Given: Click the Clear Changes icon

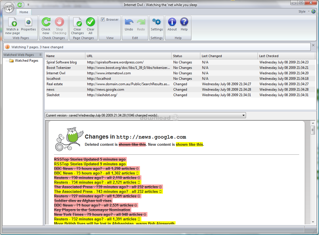Looking at the screenshot, I should (x=77, y=23).
